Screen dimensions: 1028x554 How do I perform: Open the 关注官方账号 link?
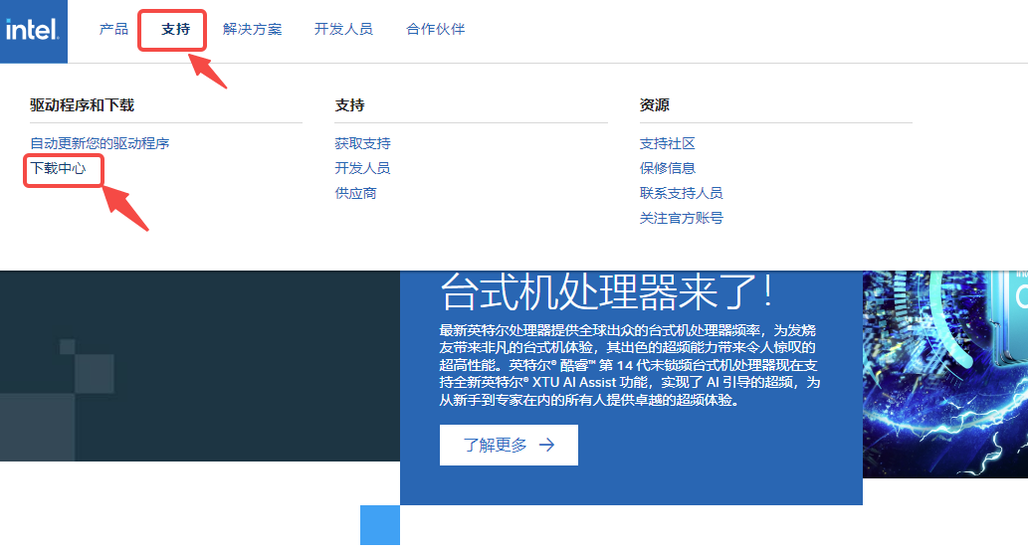(681, 219)
